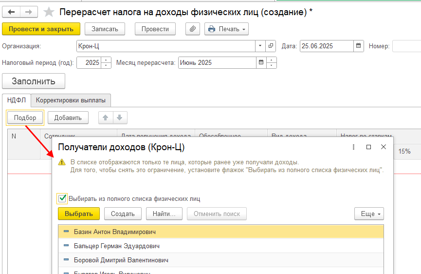
Task: Open the three-dot menu in dialog header
Action: tap(353, 147)
